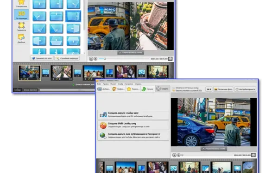The image size is (278, 173).
Task: Switch to the Эффекты tab
Action: pyautogui.click(x=119, y=89)
